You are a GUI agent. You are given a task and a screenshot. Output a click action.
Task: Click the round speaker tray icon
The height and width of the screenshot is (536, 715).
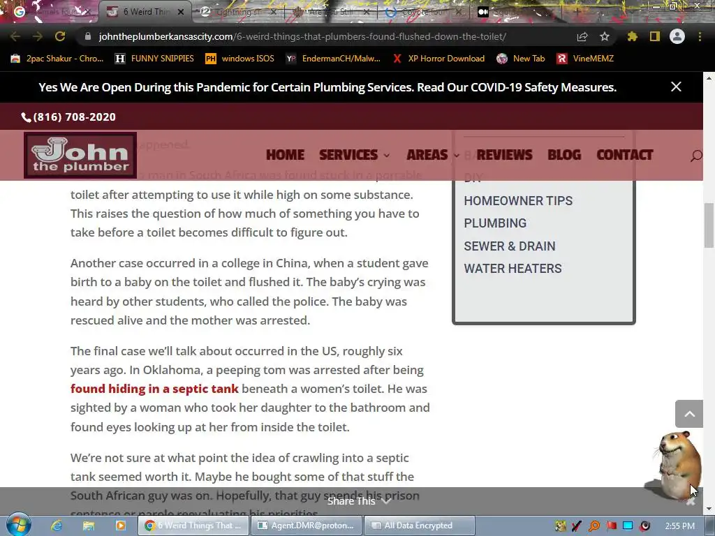click(644, 526)
